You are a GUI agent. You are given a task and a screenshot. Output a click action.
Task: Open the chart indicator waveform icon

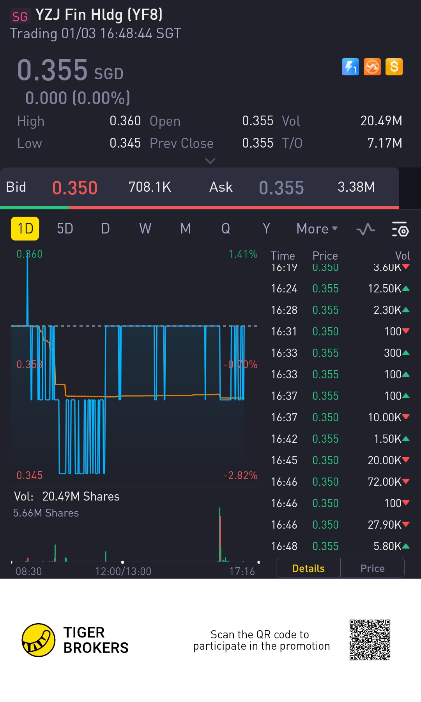[x=366, y=229]
